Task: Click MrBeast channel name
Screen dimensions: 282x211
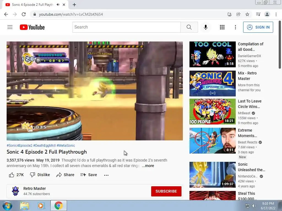Action: tap(244, 113)
